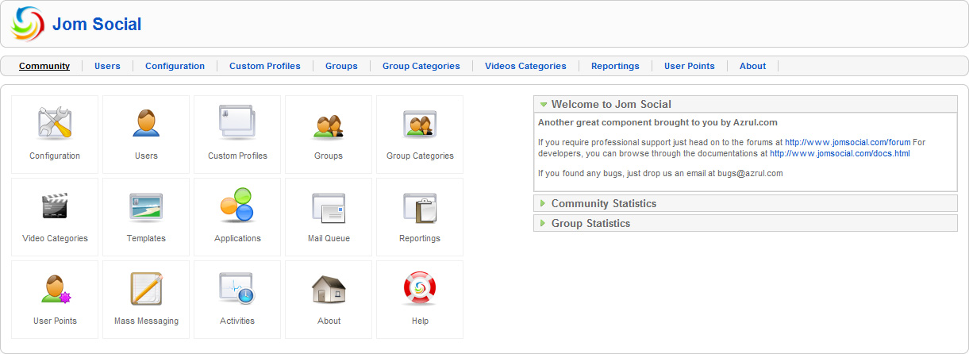Open the User Points icon

pos(56,290)
